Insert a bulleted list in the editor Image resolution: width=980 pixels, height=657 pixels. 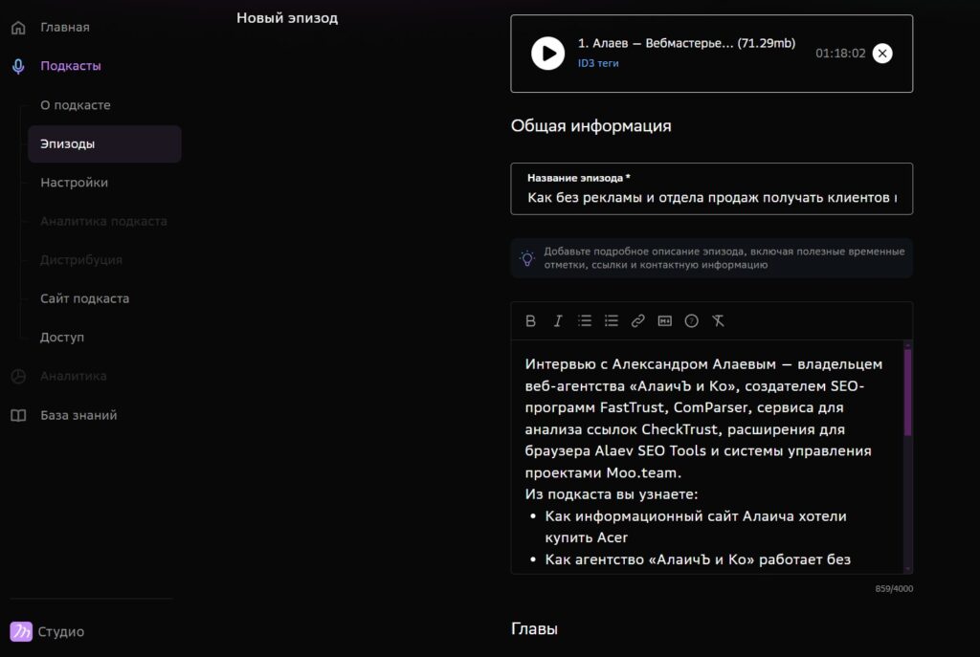(x=585, y=321)
